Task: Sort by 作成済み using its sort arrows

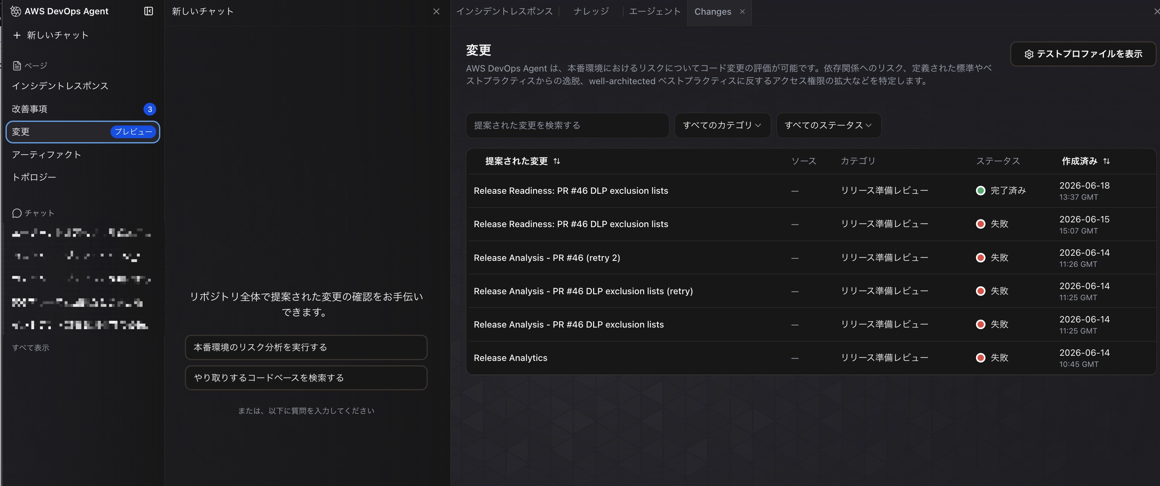Action: 1106,161
